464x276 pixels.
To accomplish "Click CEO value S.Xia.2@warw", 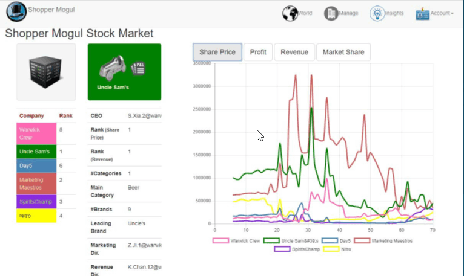I will click(x=145, y=116).
